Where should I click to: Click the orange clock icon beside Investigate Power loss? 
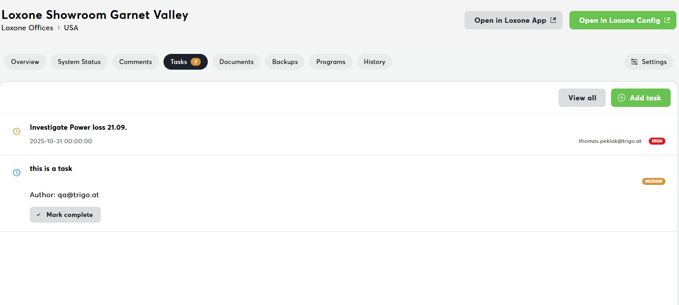(17, 131)
